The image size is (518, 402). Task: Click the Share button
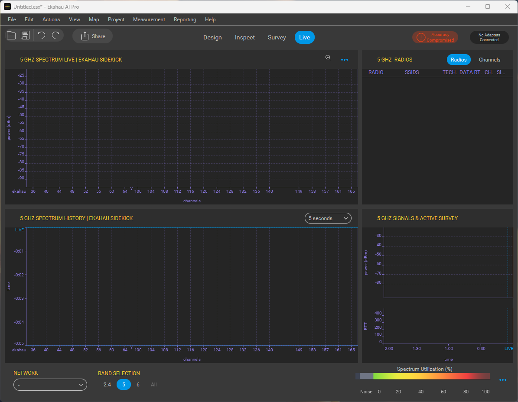point(93,36)
